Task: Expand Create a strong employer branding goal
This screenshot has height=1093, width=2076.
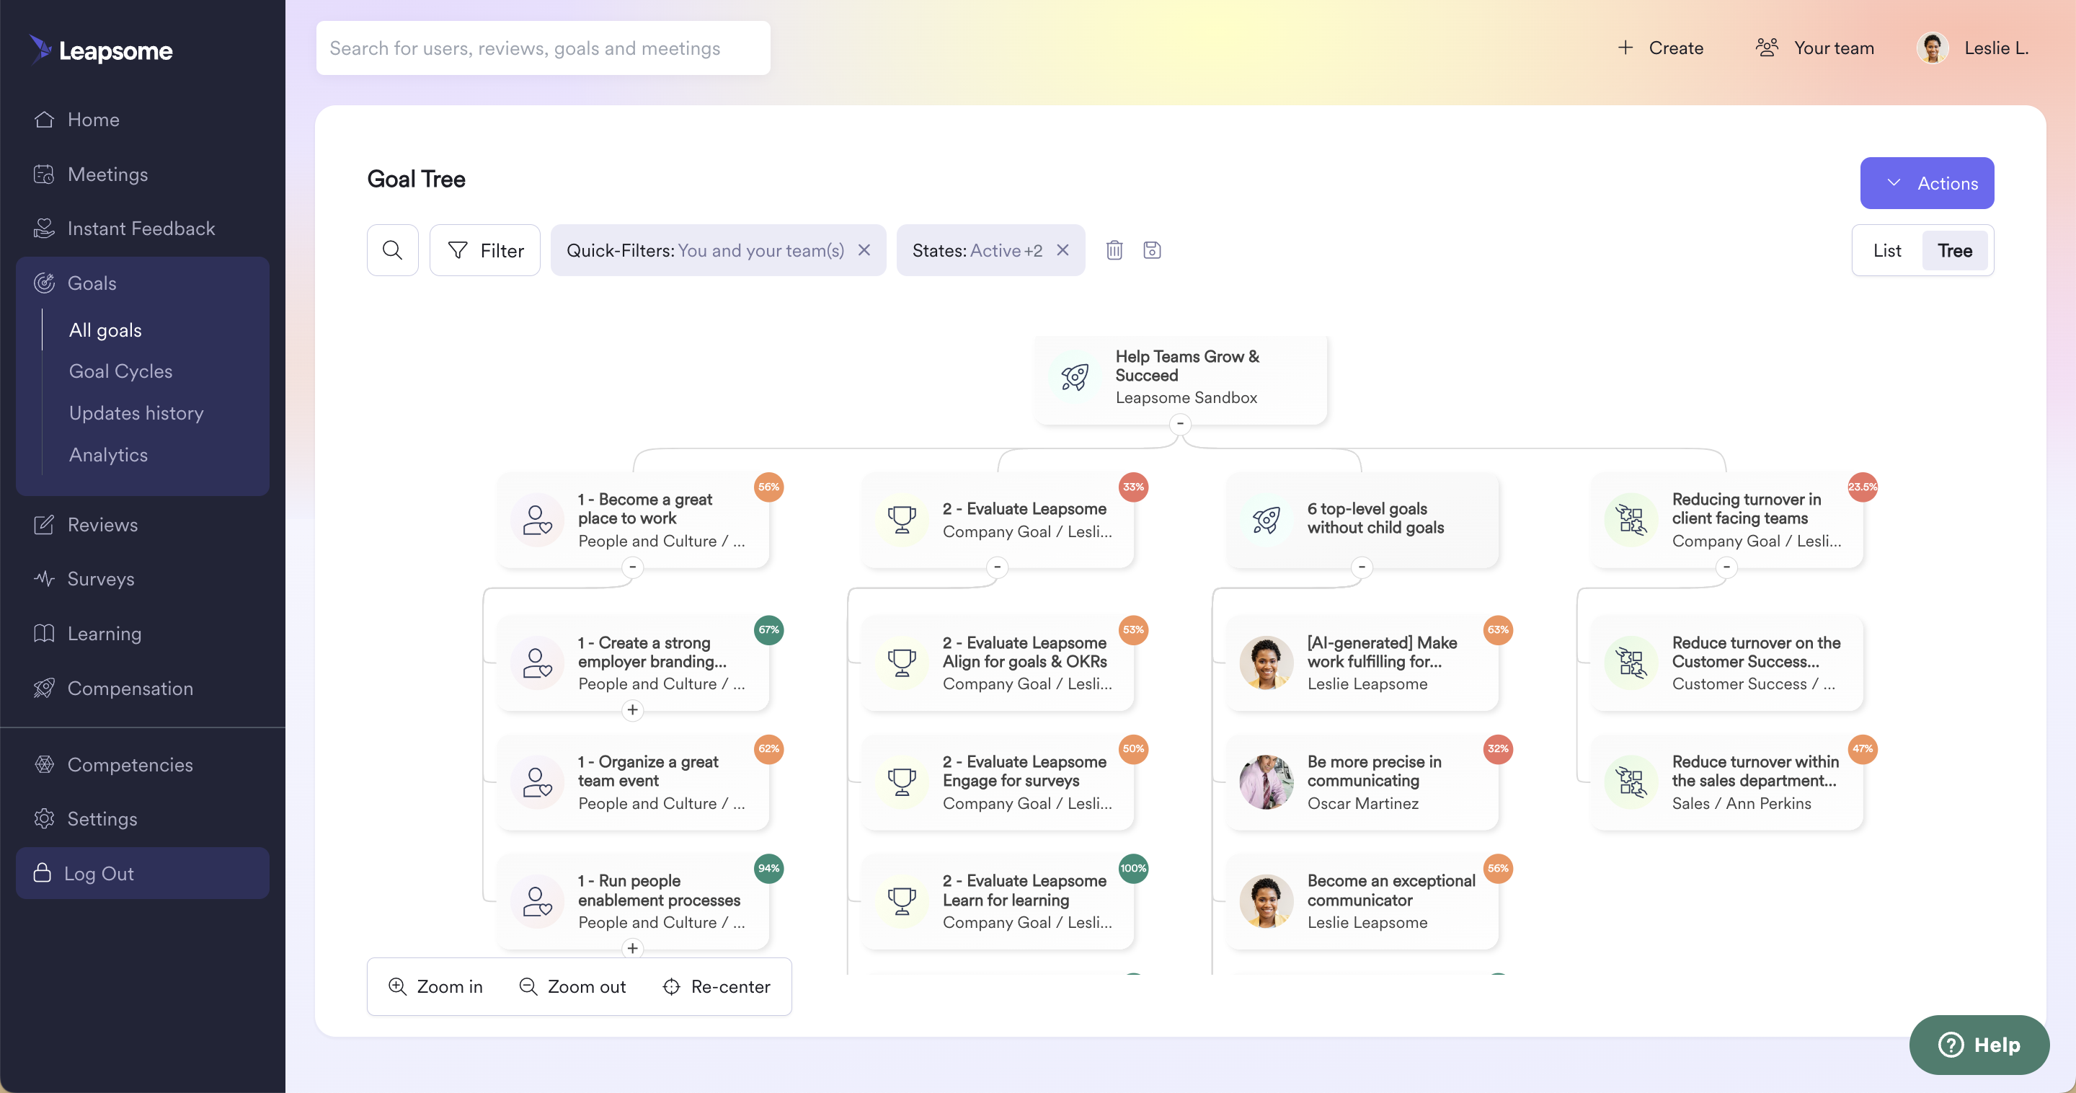Action: pos(633,710)
